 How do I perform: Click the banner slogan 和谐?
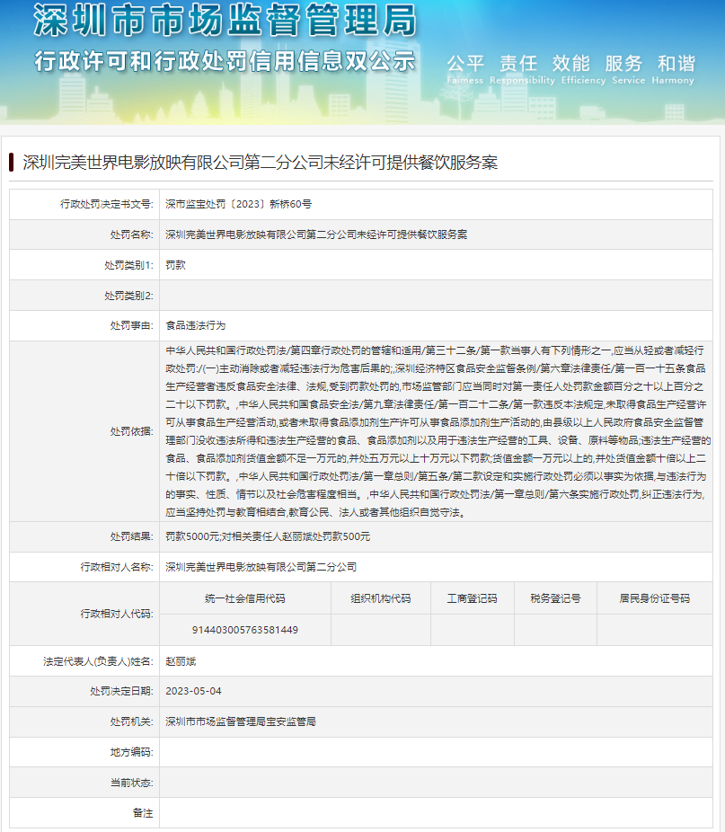point(676,64)
